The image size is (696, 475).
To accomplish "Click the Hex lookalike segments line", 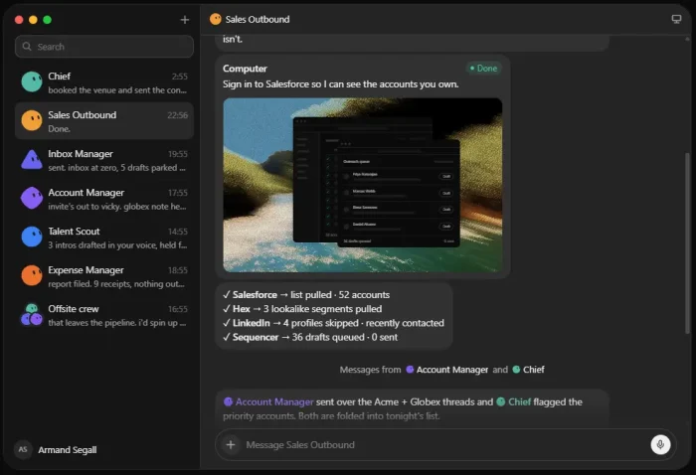I will [x=302, y=309].
